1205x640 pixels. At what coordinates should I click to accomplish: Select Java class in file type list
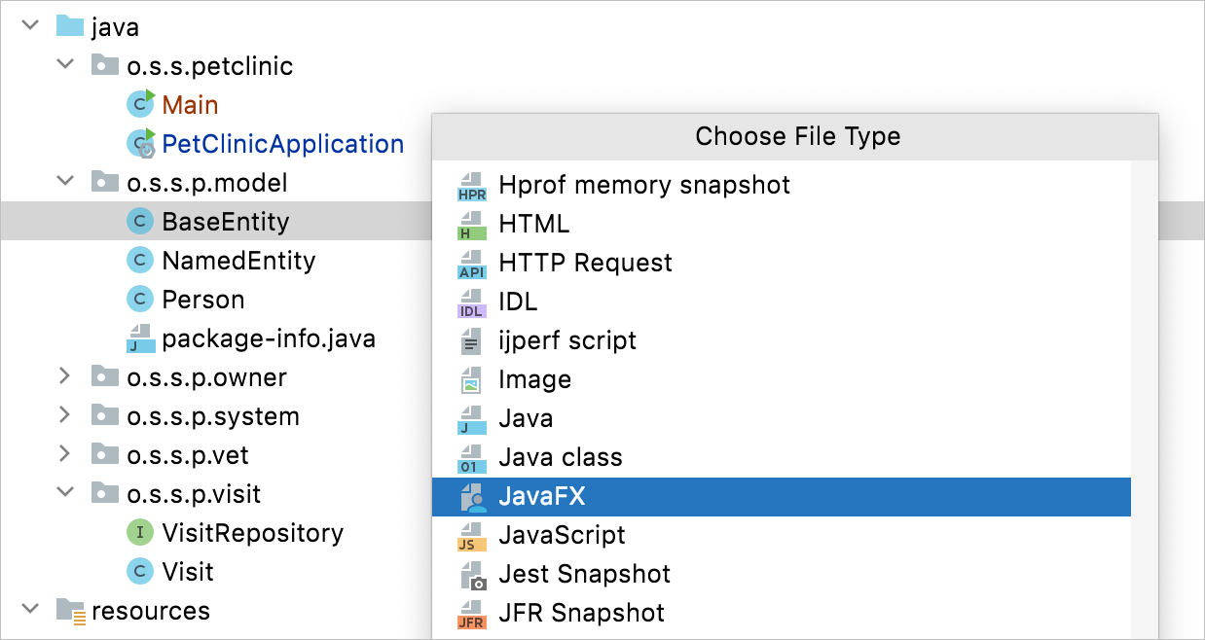coord(782,457)
